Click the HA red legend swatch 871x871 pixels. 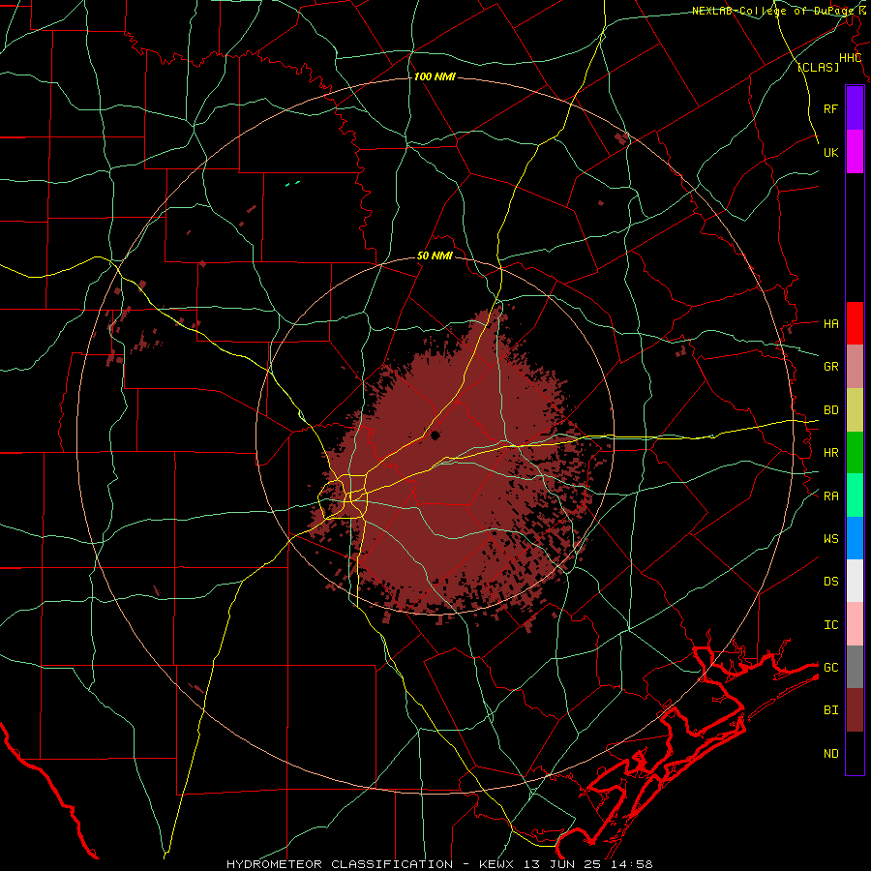click(x=855, y=323)
